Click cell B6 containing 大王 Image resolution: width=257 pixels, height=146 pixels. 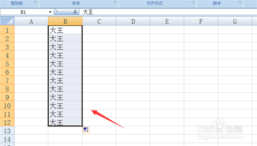click(x=65, y=72)
